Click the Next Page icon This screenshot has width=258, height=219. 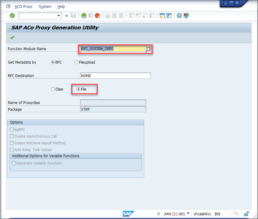(x=145, y=16)
